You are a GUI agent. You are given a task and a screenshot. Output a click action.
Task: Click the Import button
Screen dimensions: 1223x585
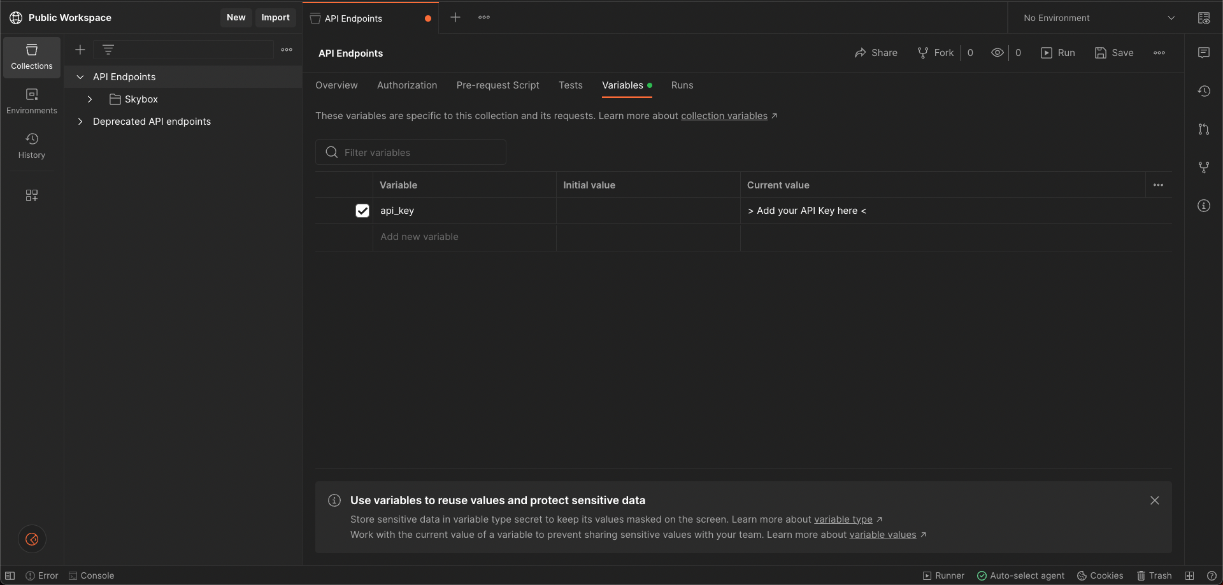point(275,17)
